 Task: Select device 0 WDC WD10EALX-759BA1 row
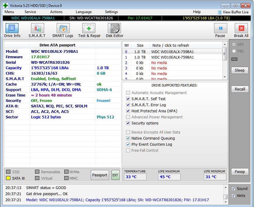pos(172,52)
